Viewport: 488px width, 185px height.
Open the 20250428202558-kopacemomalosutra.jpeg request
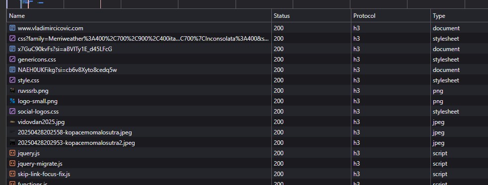[x=75, y=132]
